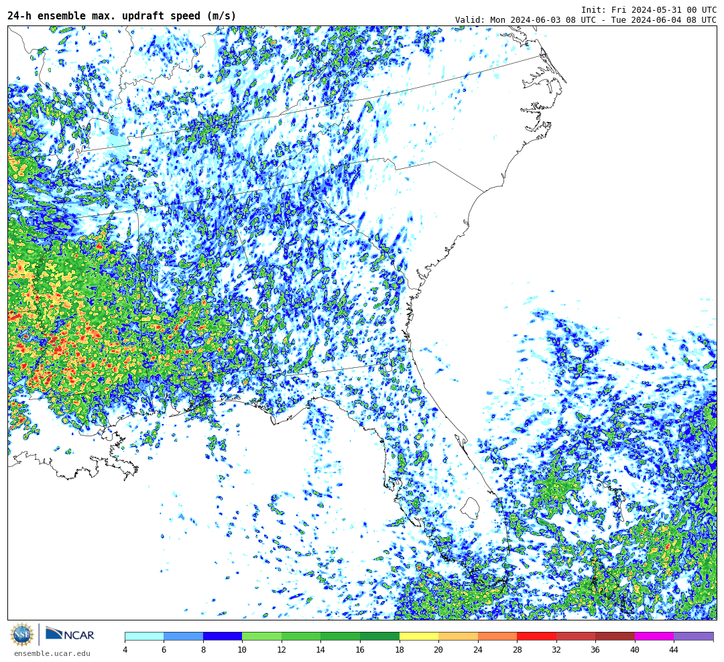Click the ensemble.ucar.edu text
The image size is (724, 662).
[x=52, y=653]
